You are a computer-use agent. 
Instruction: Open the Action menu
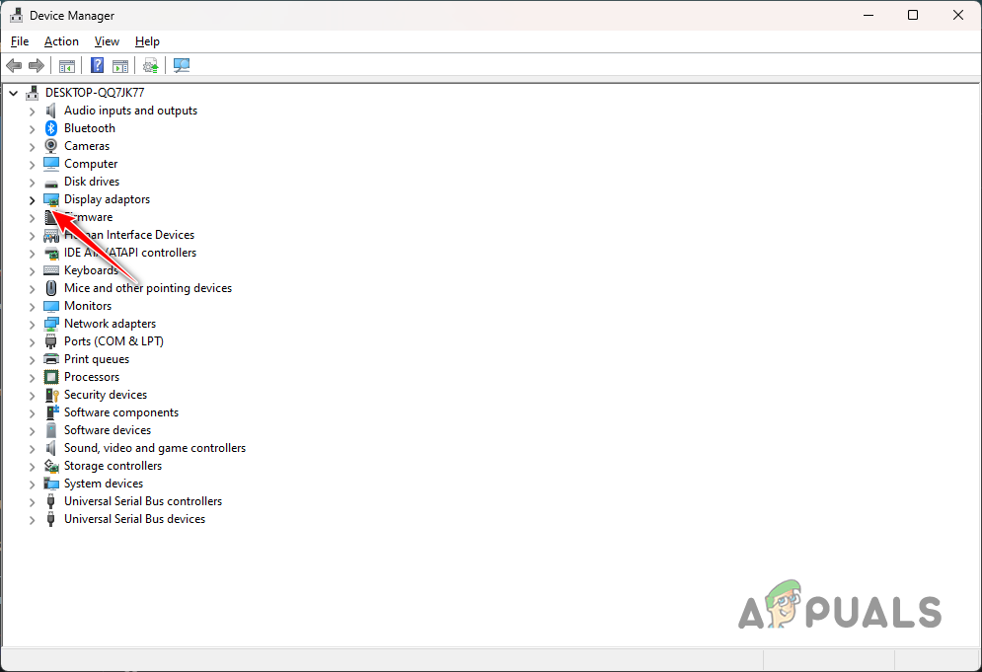coord(61,41)
